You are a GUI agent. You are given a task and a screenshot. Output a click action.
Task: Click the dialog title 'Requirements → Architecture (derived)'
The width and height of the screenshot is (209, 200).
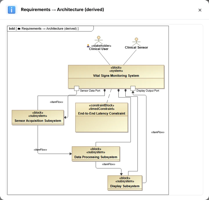click(x=62, y=10)
